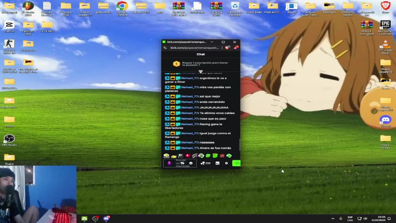Open the OBS Studio desktop shortcut

pos(9,140)
